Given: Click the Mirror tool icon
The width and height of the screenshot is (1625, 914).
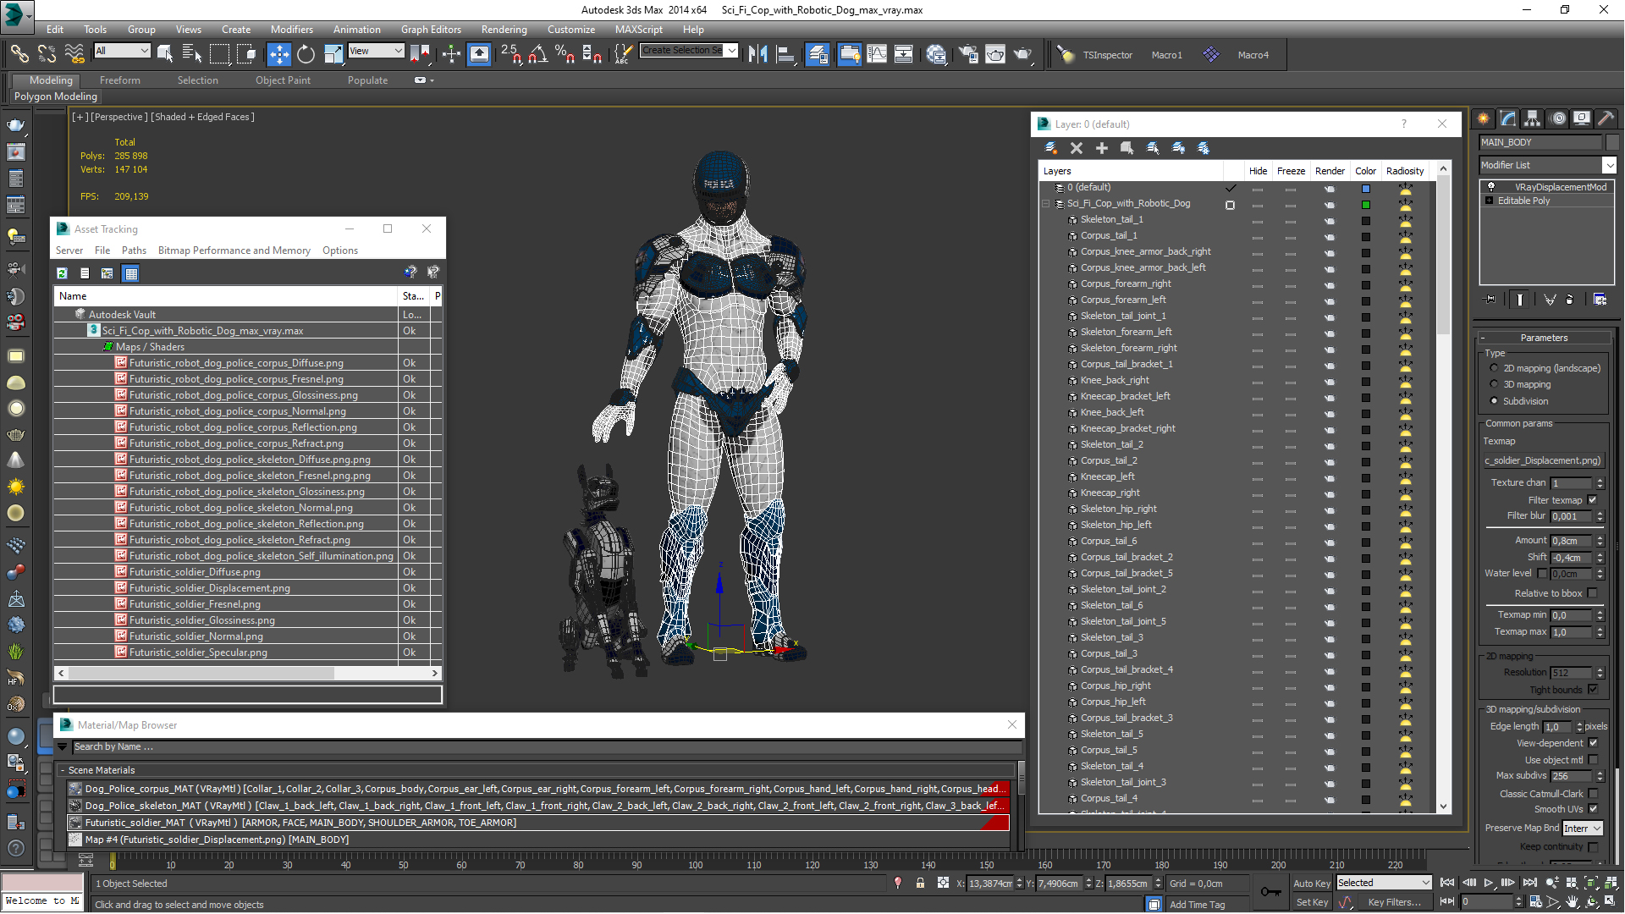Looking at the screenshot, I should (758, 54).
